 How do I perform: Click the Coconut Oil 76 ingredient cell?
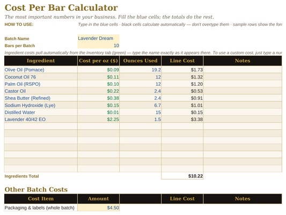point(41,77)
